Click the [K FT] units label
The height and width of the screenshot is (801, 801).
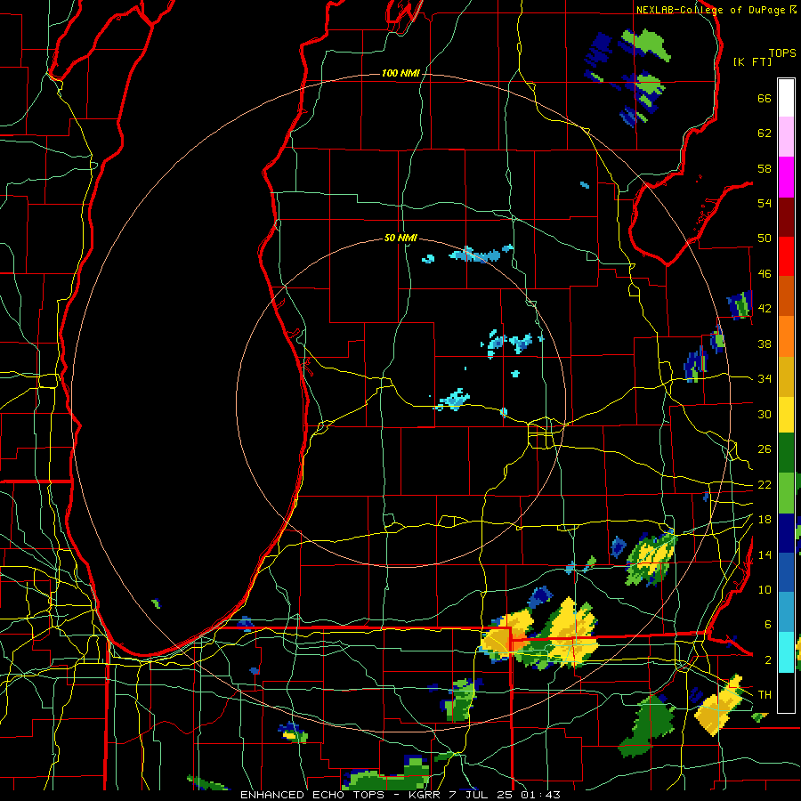coord(752,61)
